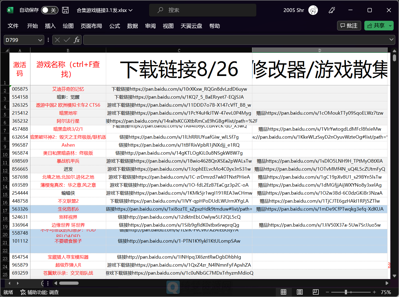Image resolution: width=399 pixels, height=297 pixels.
Task: Switch to the 开始 ribbon tab
Action: tap(32, 26)
